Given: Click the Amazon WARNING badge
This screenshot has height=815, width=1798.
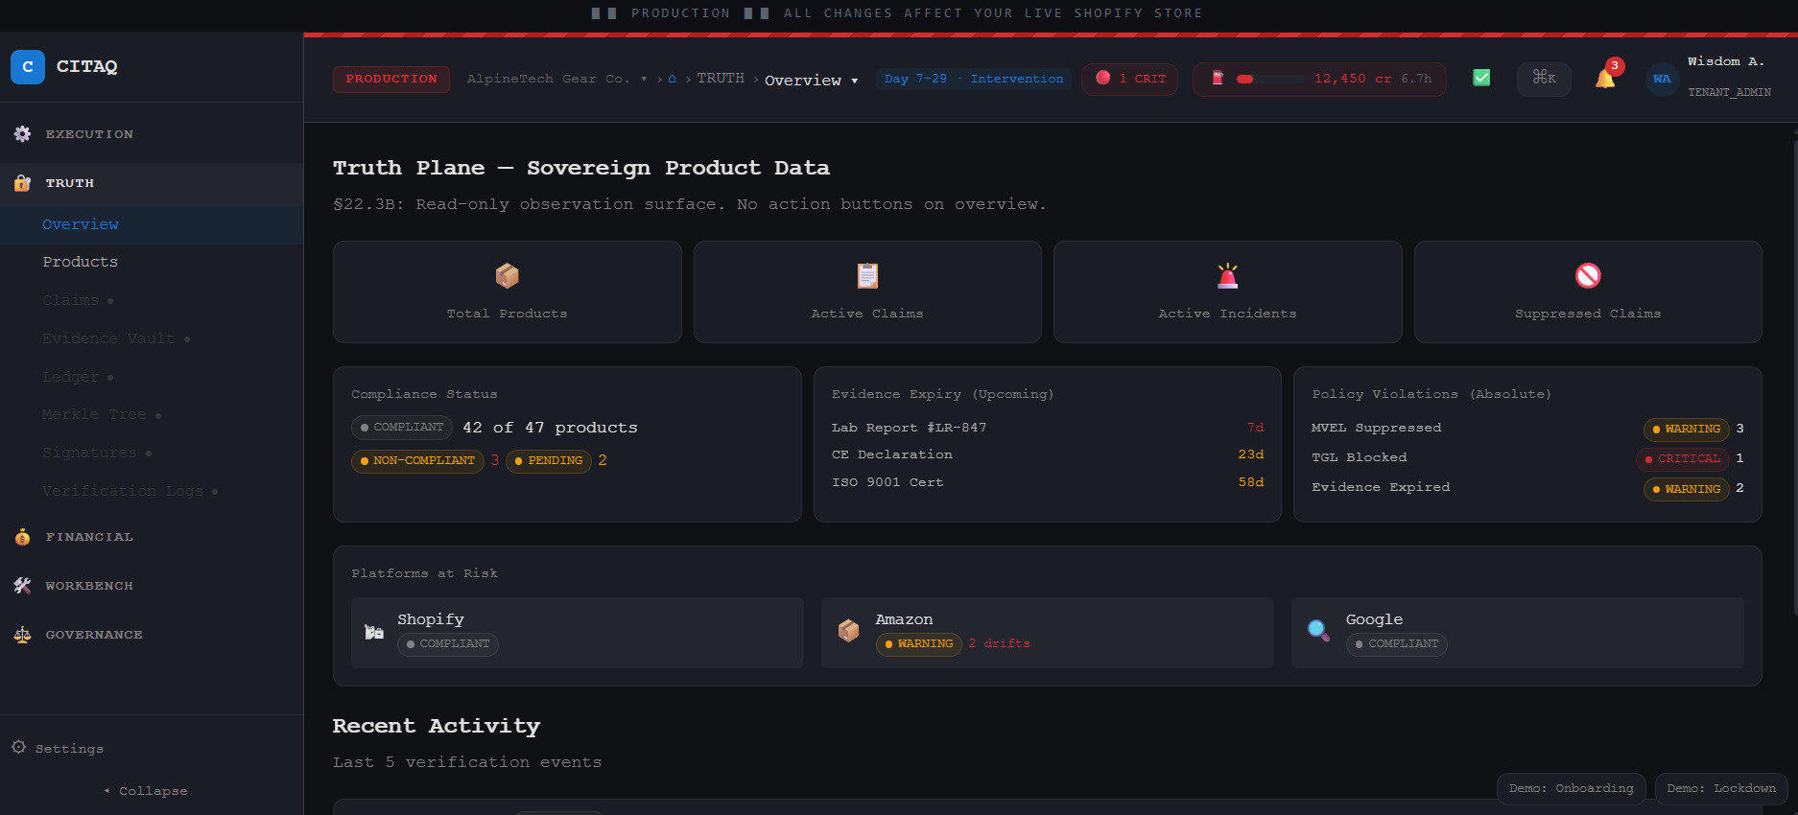Looking at the screenshot, I should [x=919, y=644].
